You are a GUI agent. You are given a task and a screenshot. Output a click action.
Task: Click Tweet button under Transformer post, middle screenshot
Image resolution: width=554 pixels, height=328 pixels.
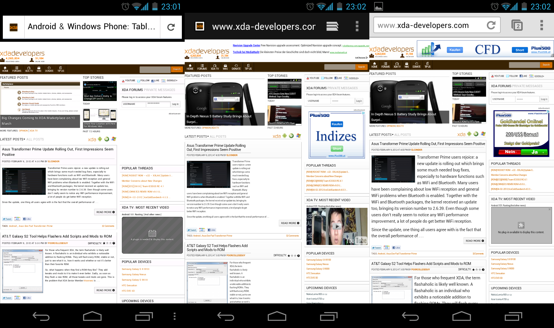(192, 230)
